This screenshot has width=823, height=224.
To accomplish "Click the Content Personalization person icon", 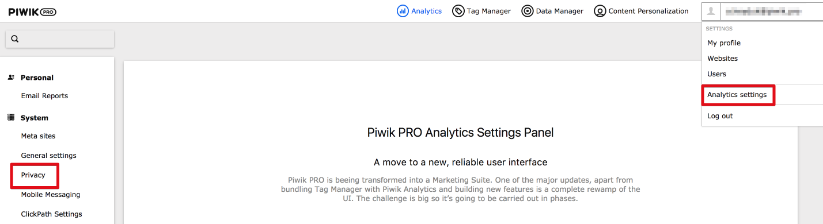I will [x=600, y=11].
